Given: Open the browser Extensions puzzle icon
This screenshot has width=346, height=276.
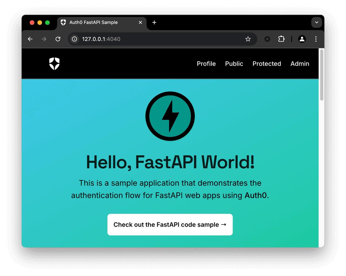Looking at the screenshot, I should pyautogui.click(x=281, y=39).
